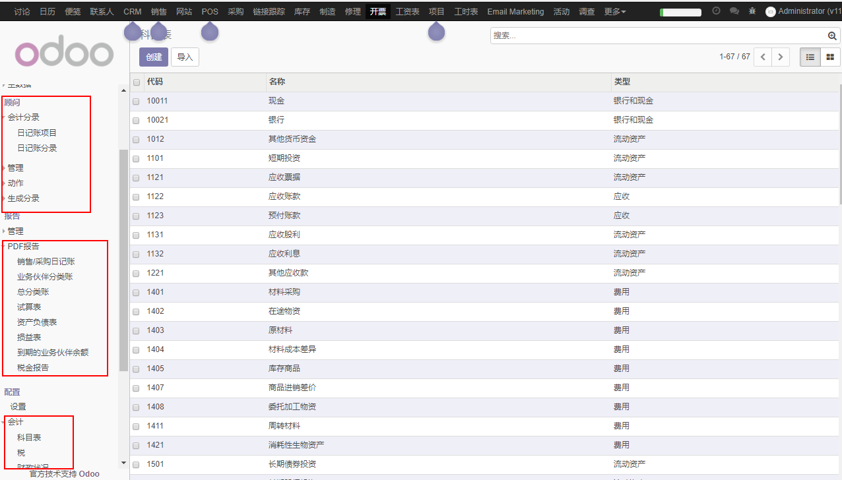The height and width of the screenshot is (480, 842).
Task: Open the 采购 menu in the top bar
Action: click(x=236, y=12)
